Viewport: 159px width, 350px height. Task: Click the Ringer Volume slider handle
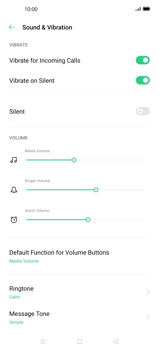coord(96,190)
